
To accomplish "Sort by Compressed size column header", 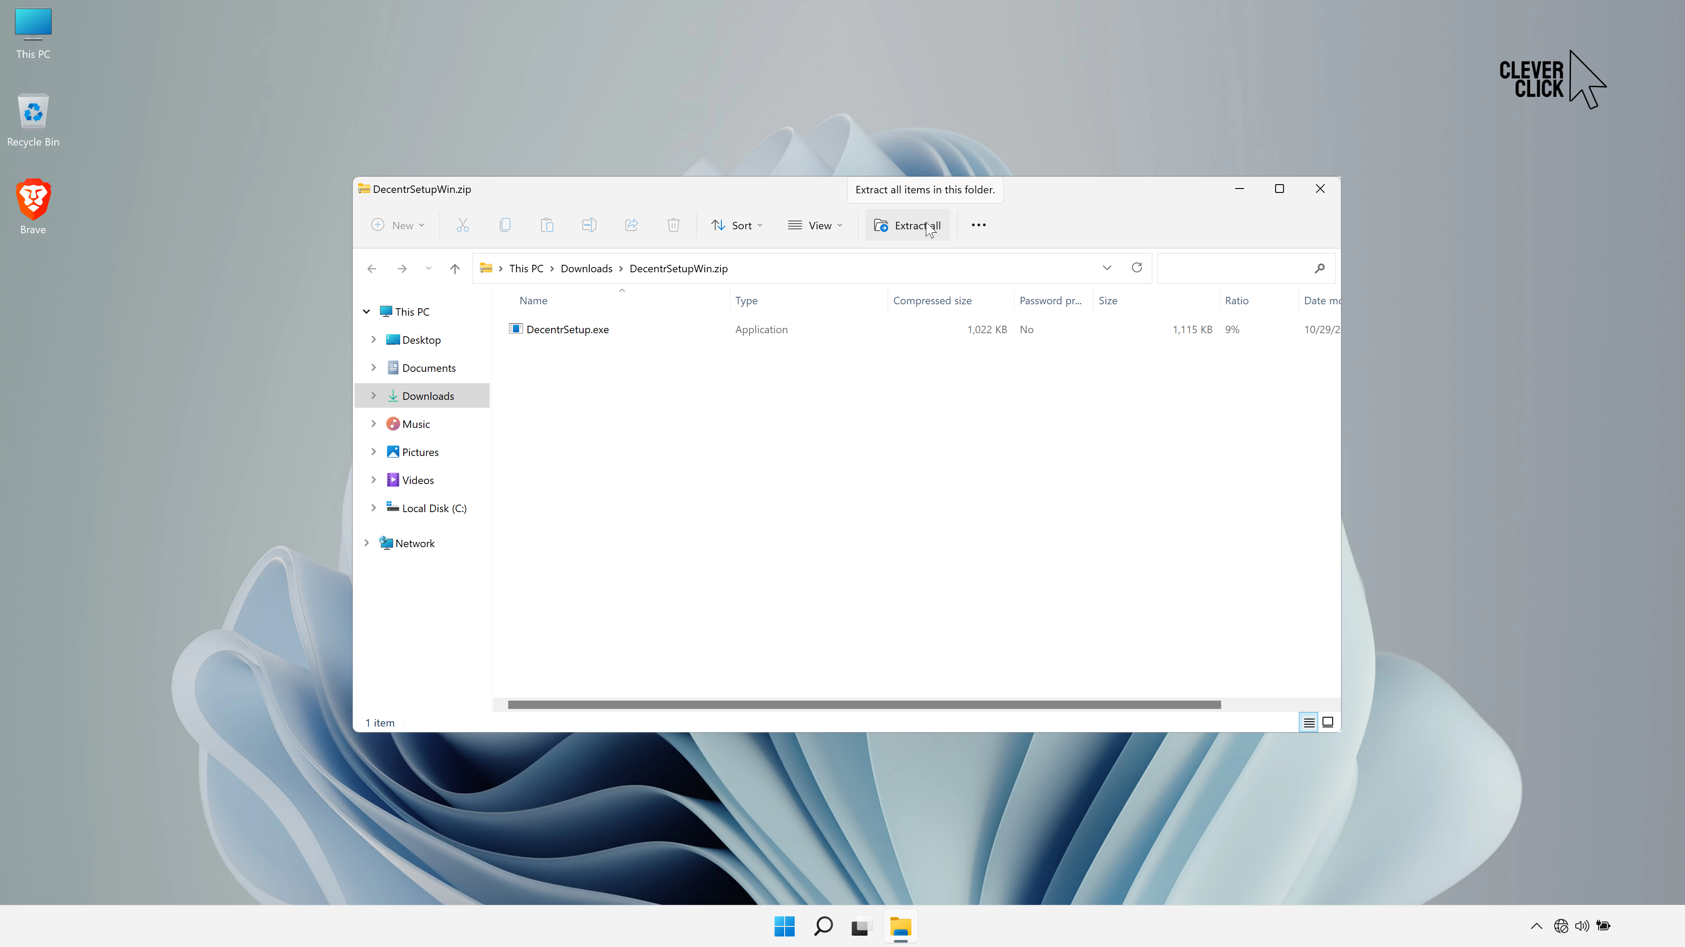I will [x=932, y=301].
